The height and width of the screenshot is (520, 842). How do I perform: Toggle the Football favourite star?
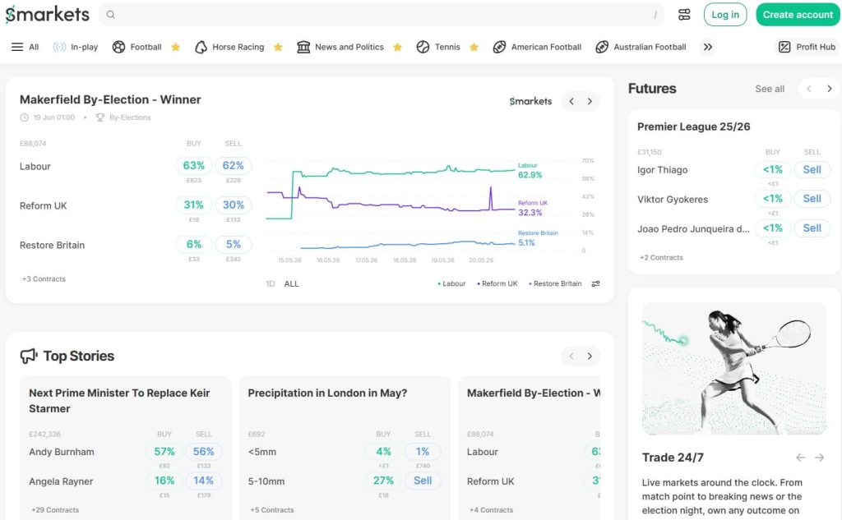pyautogui.click(x=176, y=47)
